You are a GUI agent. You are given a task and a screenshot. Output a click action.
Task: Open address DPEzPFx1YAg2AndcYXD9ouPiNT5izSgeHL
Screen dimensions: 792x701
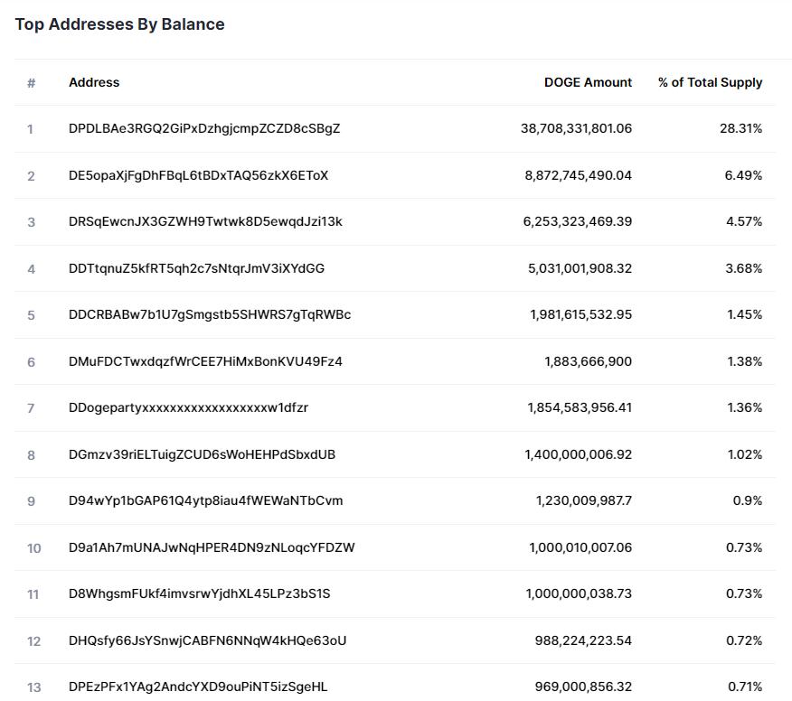point(198,687)
